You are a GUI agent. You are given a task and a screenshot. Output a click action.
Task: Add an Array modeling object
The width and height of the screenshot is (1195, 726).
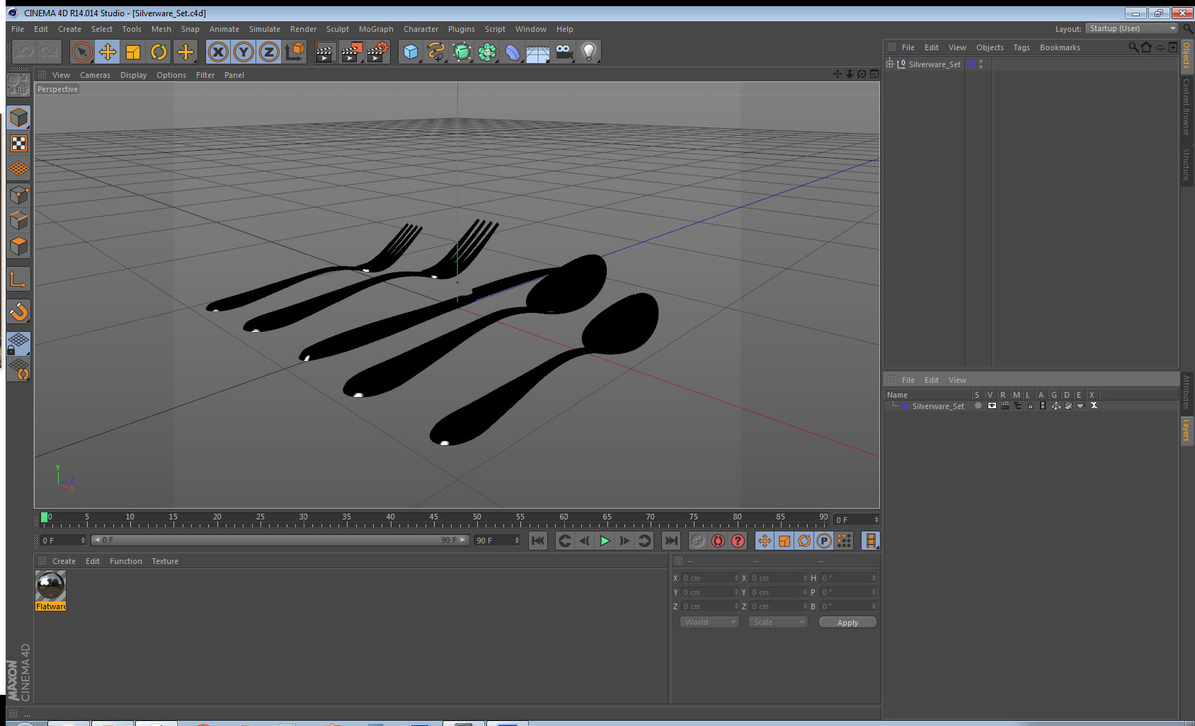(487, 52)
